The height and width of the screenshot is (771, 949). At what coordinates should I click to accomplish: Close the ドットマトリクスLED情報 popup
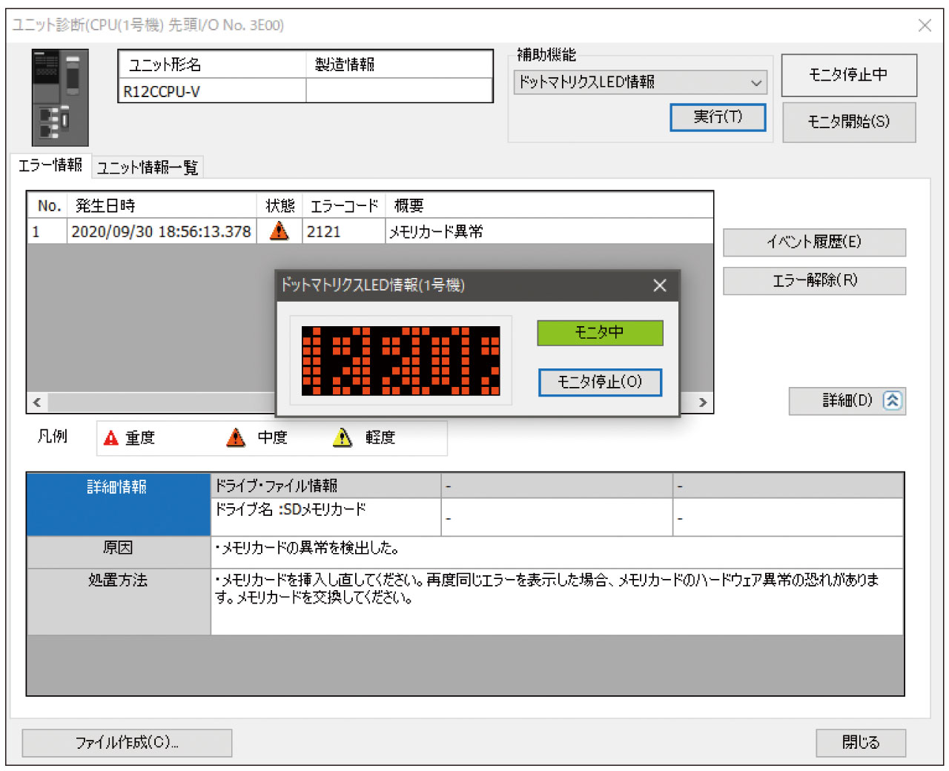pos(660,286)
